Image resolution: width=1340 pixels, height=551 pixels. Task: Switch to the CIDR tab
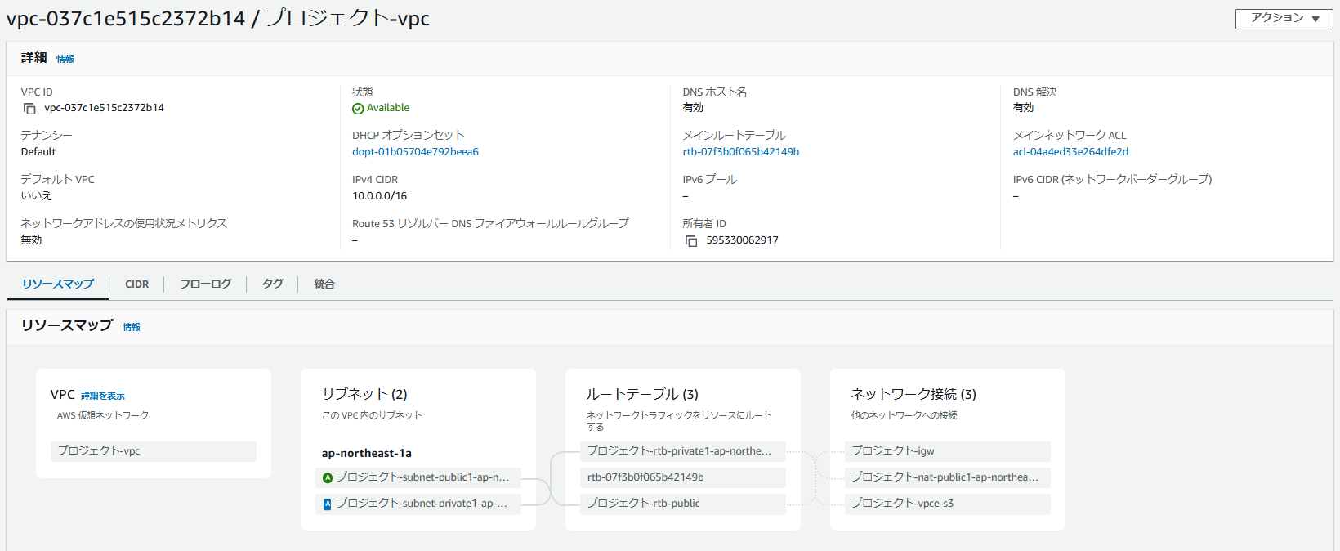coord(136,284)
